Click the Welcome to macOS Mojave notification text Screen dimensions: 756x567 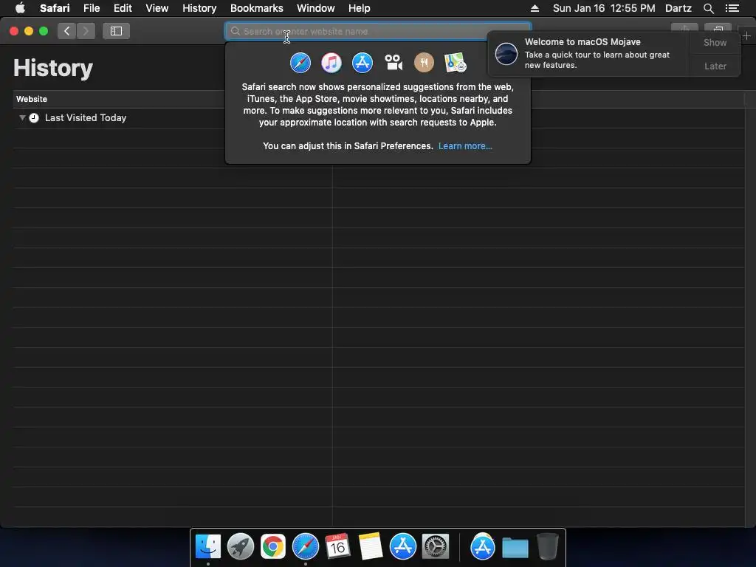click(x=583, y=42)
